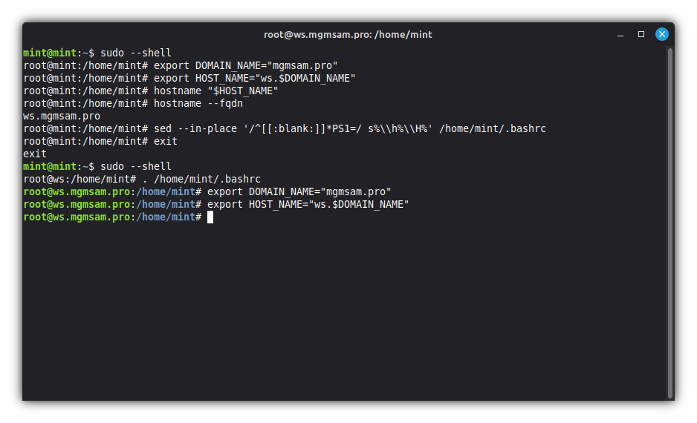Screen dimensions: 697x423
Task: Click the first sudo --shell command
Action: [x=136, y=53]
